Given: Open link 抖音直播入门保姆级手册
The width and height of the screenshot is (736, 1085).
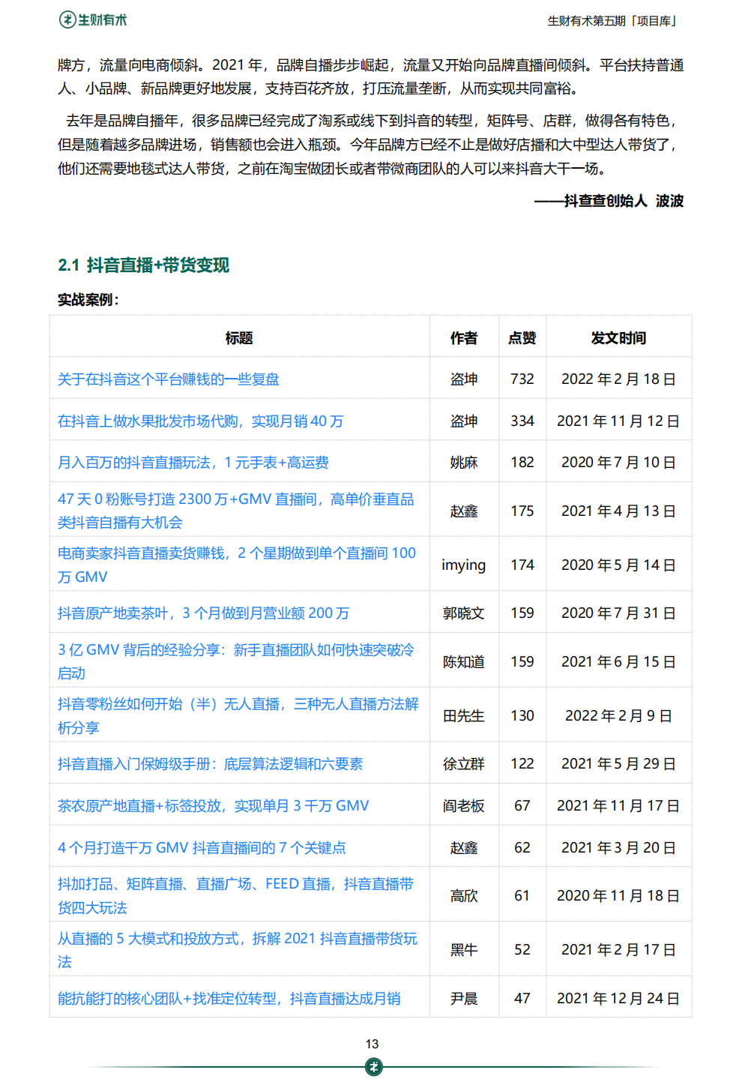Looking at the screenshot, I should pos(210,764).
